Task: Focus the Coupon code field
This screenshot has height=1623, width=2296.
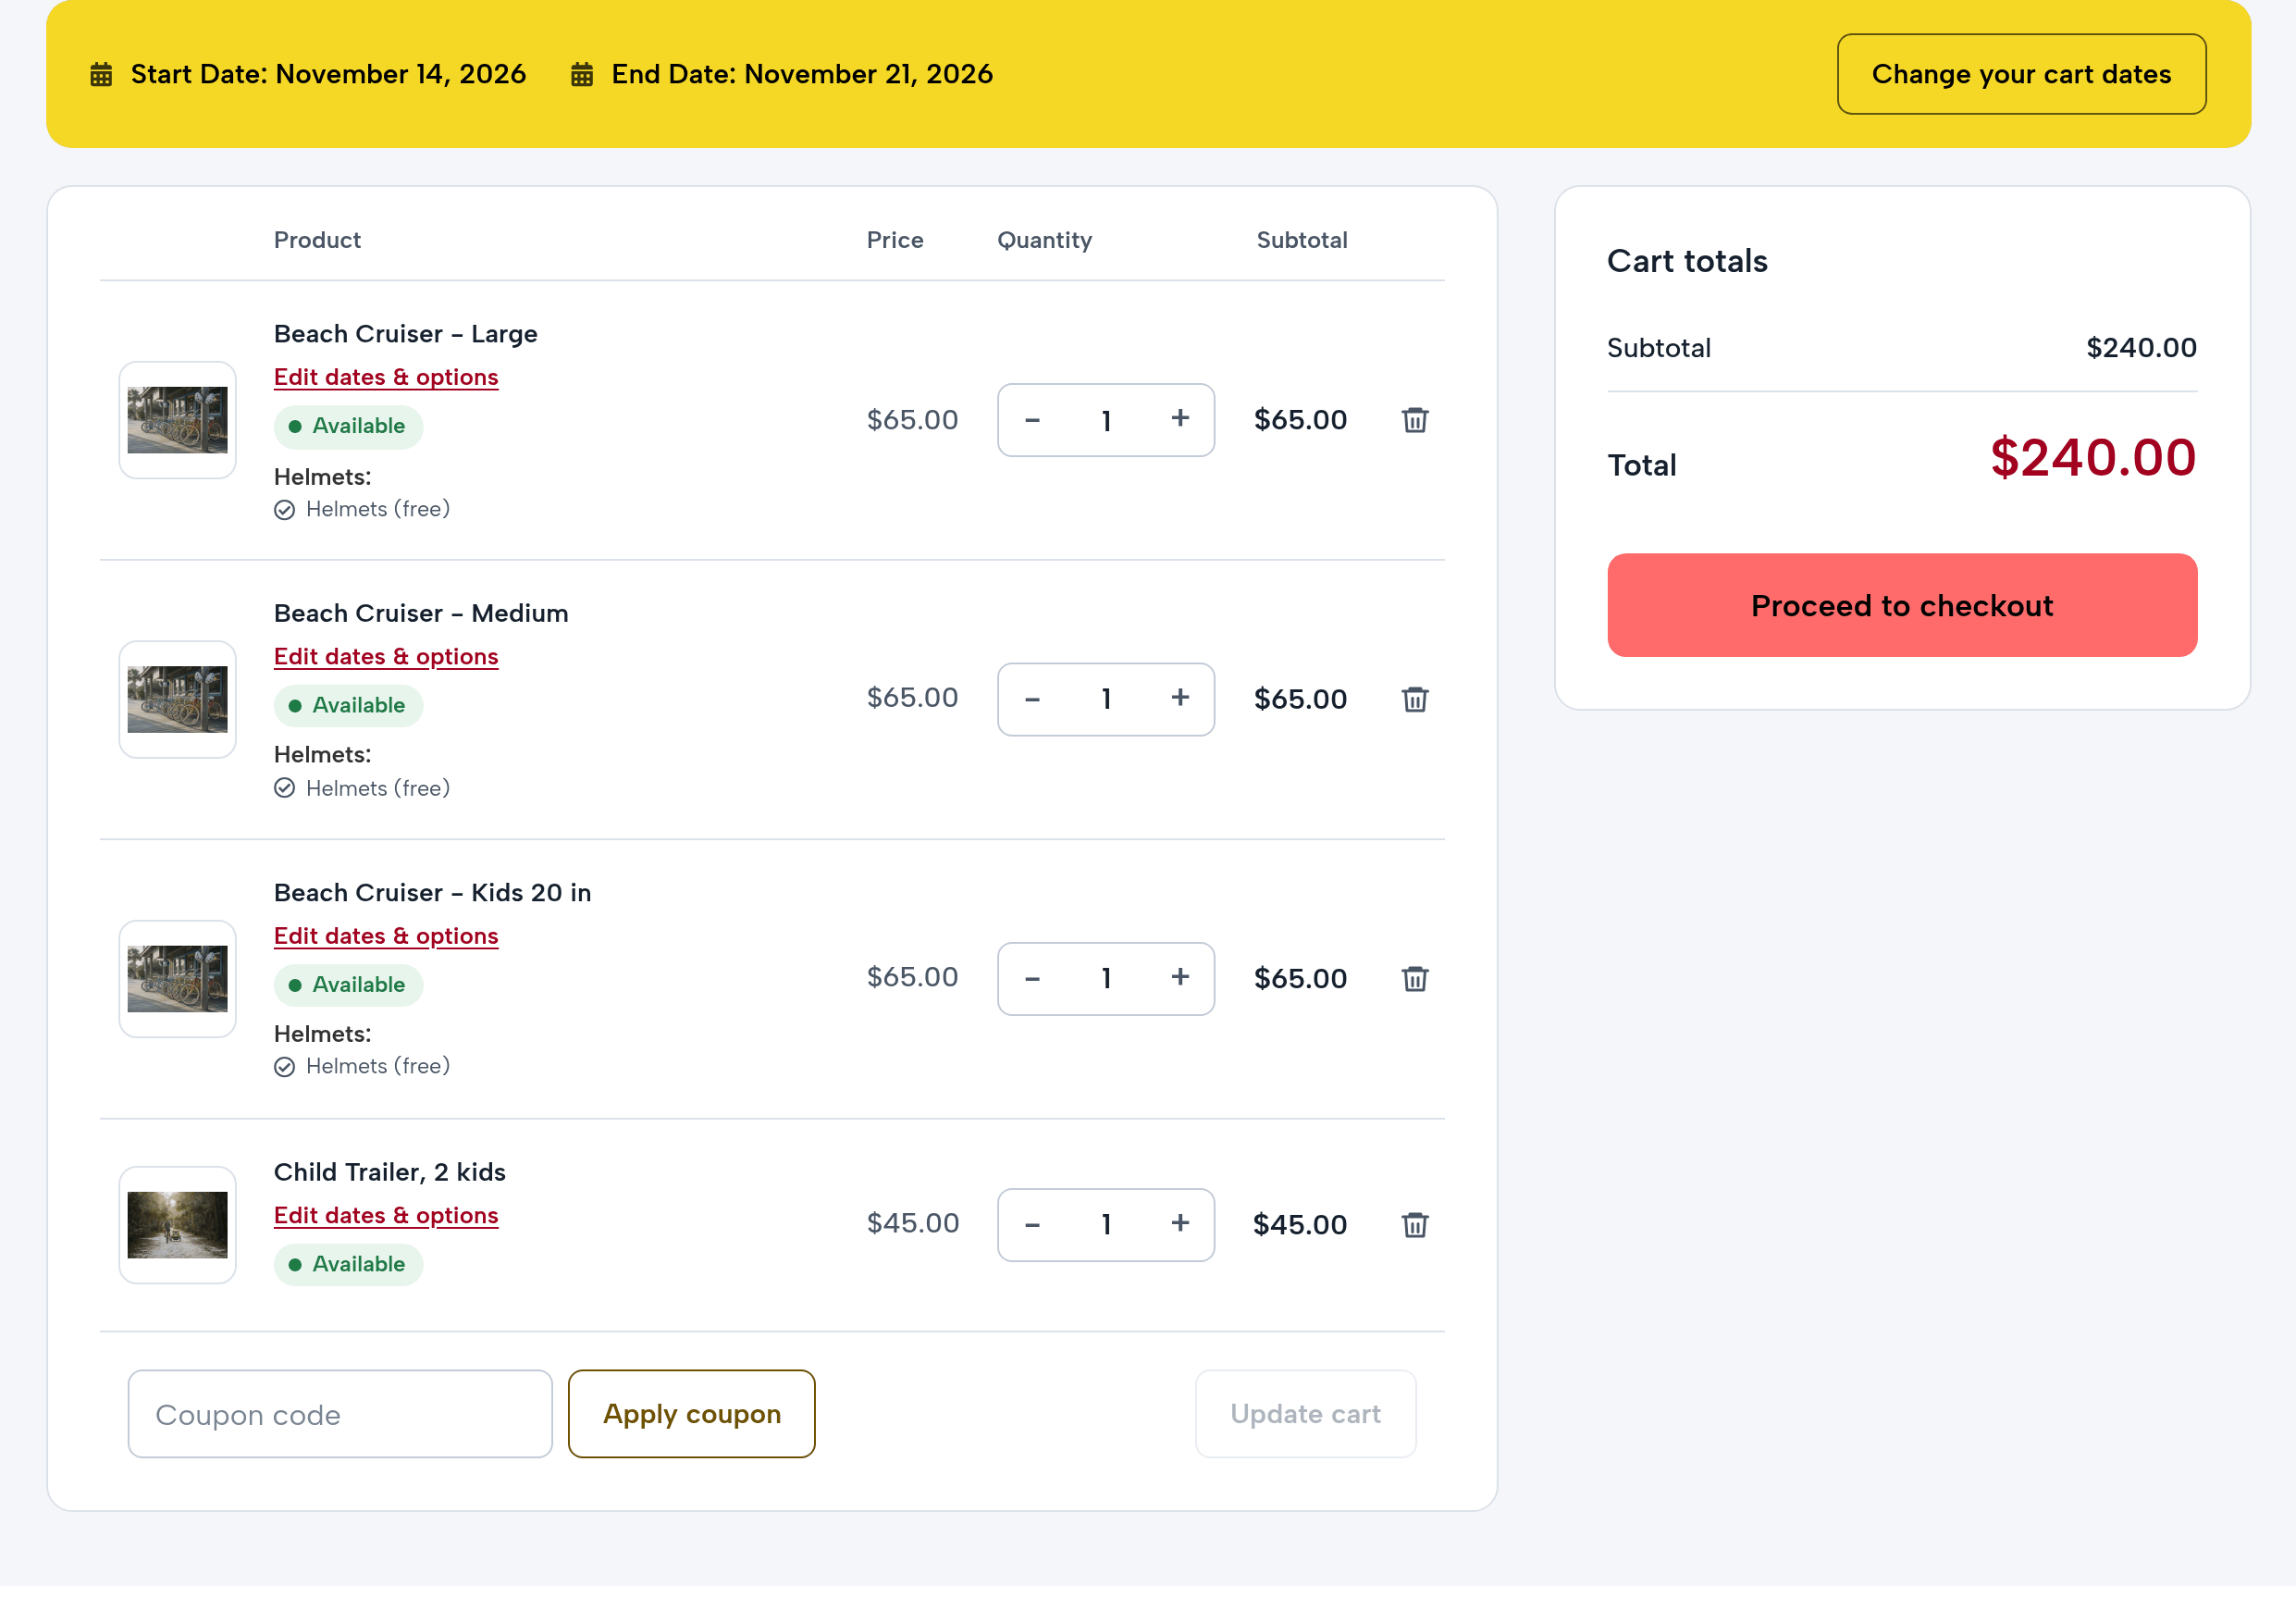Action: (x=340, y=1413)
